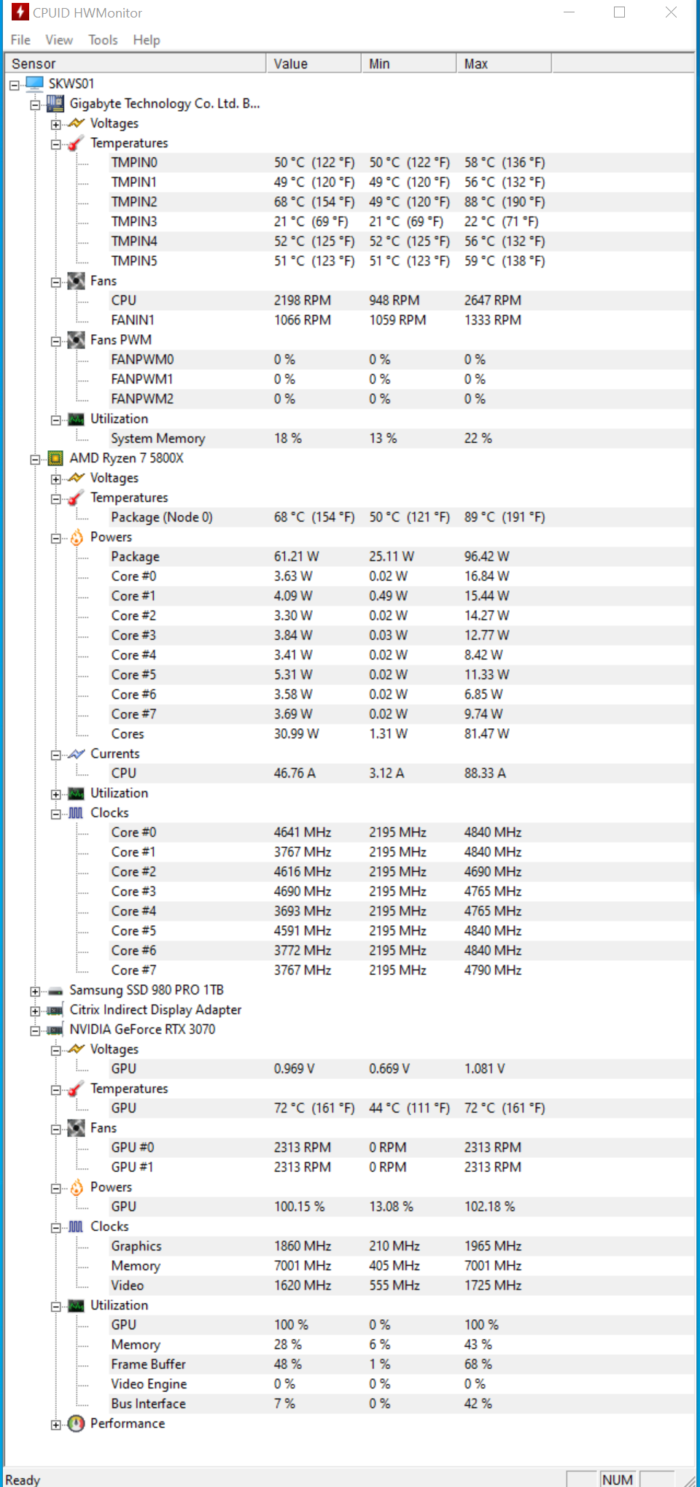Viewport: 700px width, 1487px height.
Task: Collapse the SKWS01 root node
Action: point(14,85)
